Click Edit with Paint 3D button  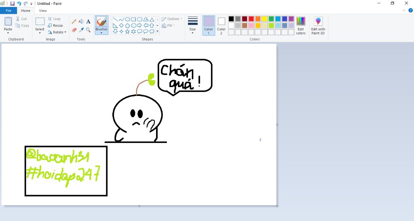tap(318, 25)
